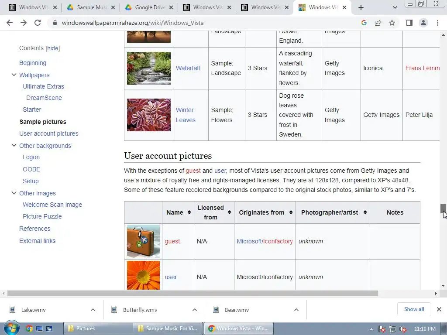This screenshot has height=335, width=447.
Task: Go to Welcome Scan image in contents
Action: tap(52, 205)
